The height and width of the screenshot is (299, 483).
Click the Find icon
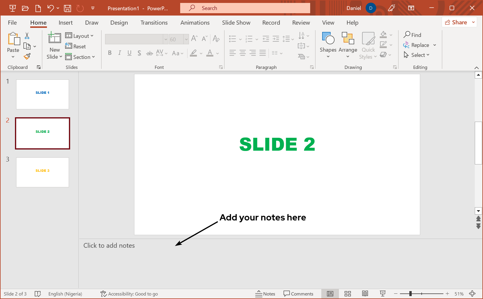pyautogui.click(x=406, y=35)
